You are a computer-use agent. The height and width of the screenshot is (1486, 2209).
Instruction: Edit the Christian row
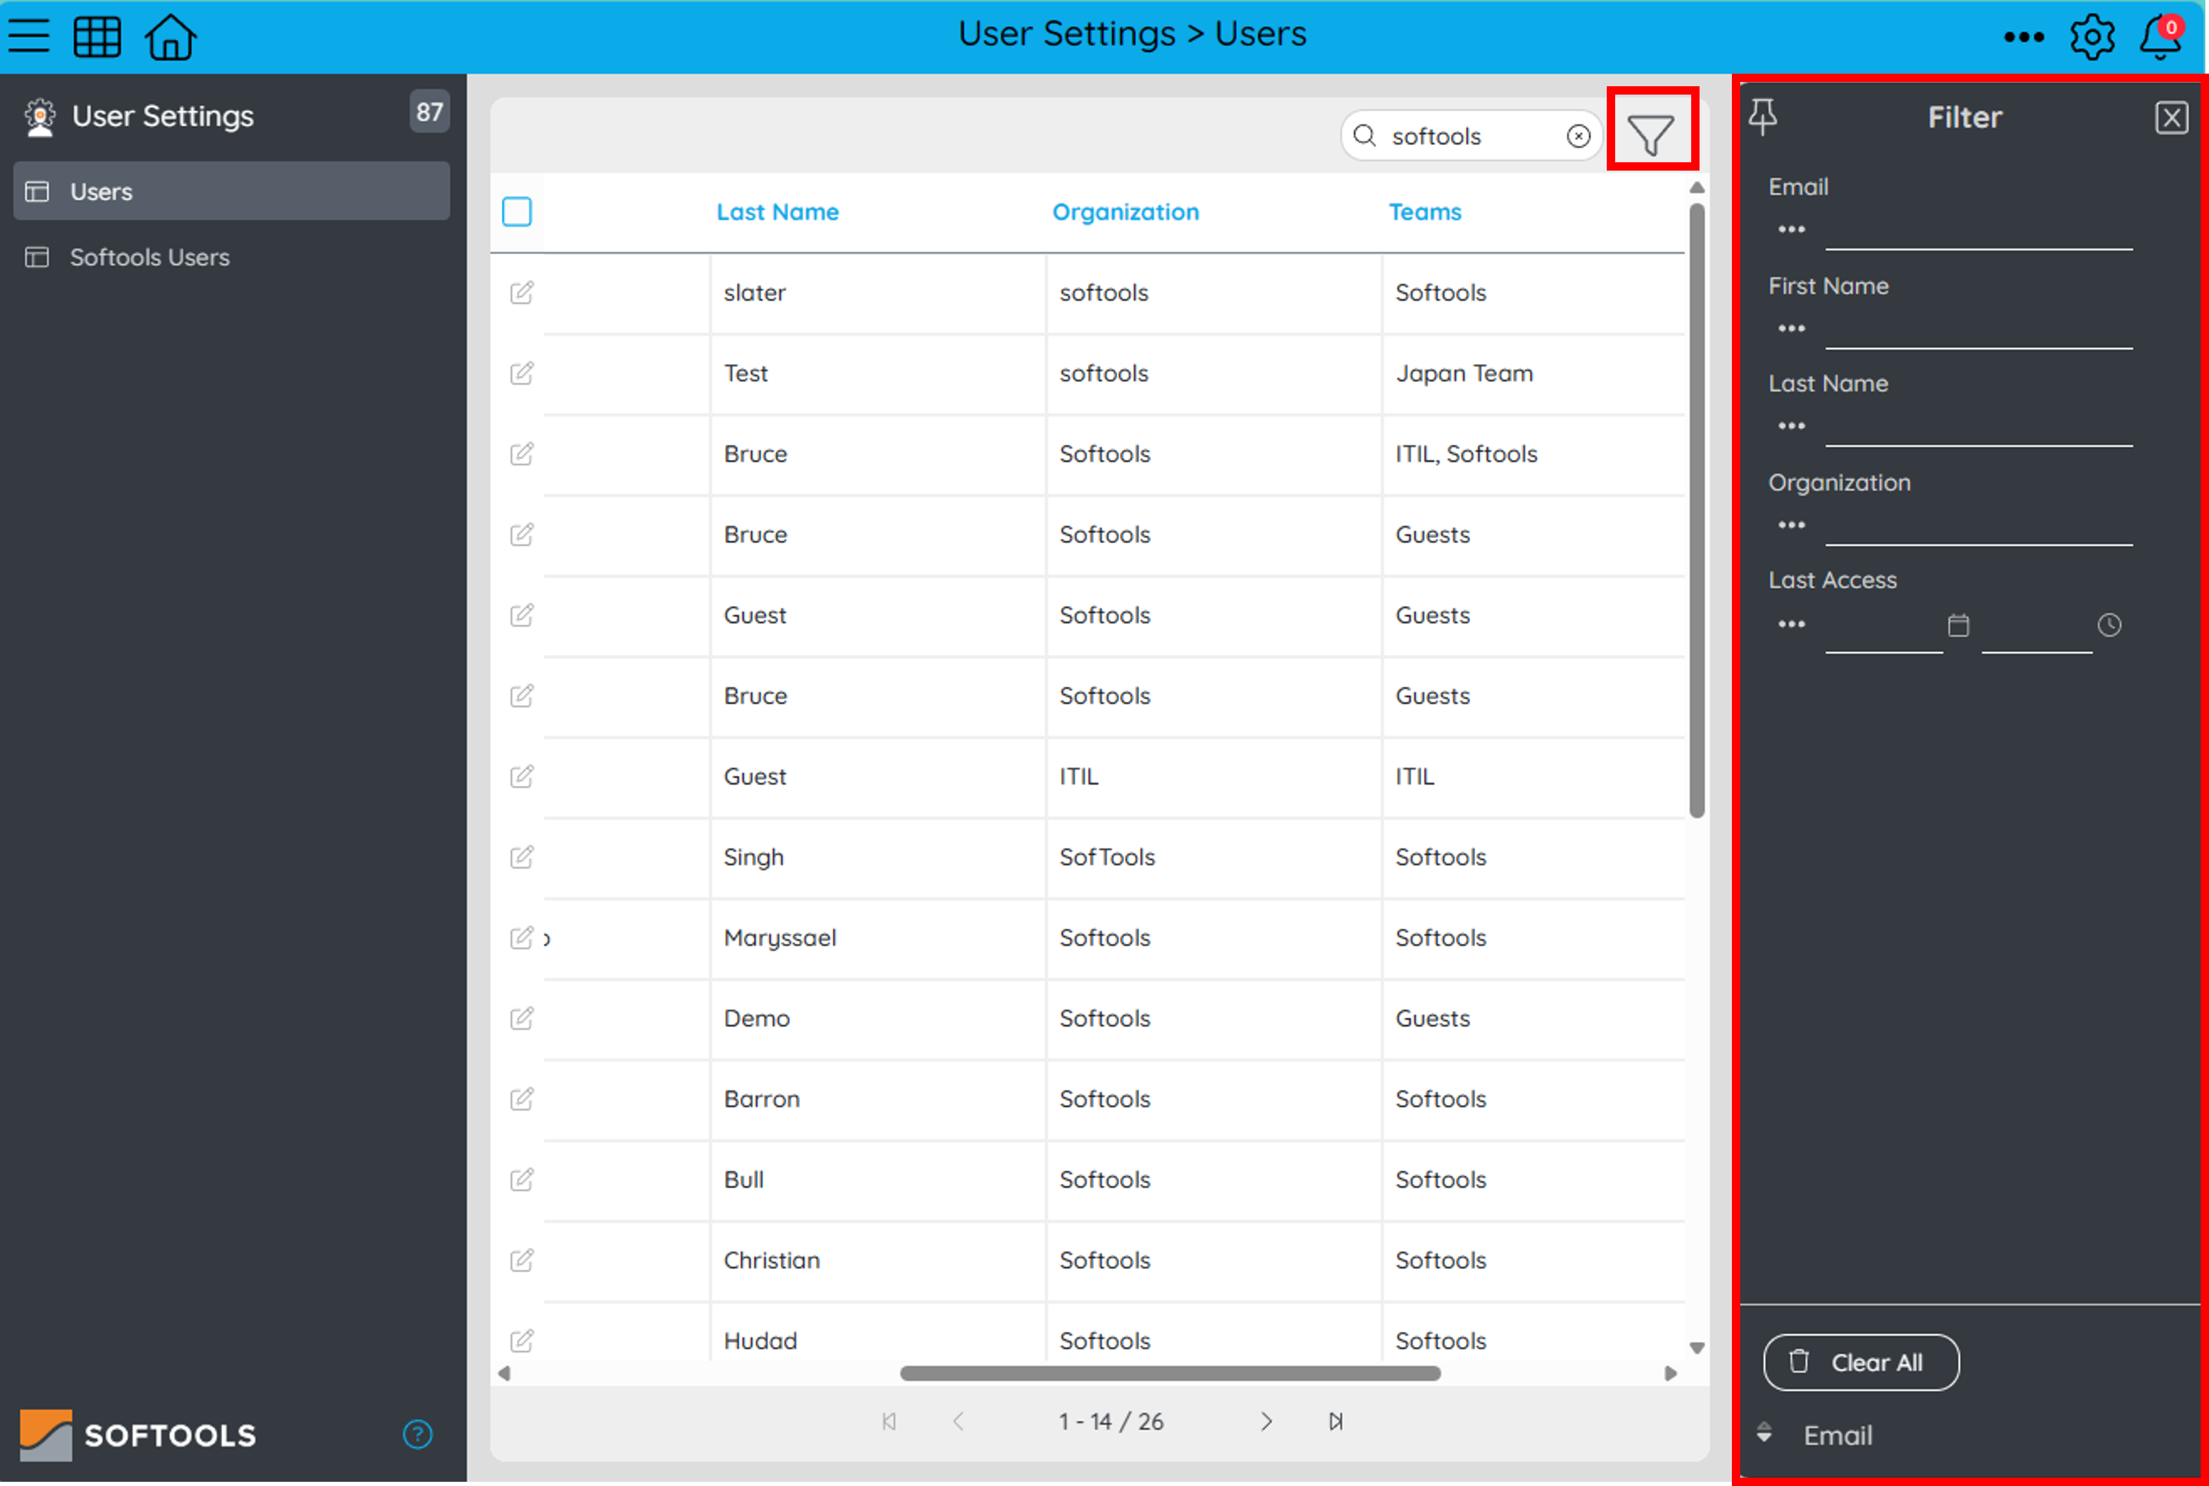point(522,1260)
